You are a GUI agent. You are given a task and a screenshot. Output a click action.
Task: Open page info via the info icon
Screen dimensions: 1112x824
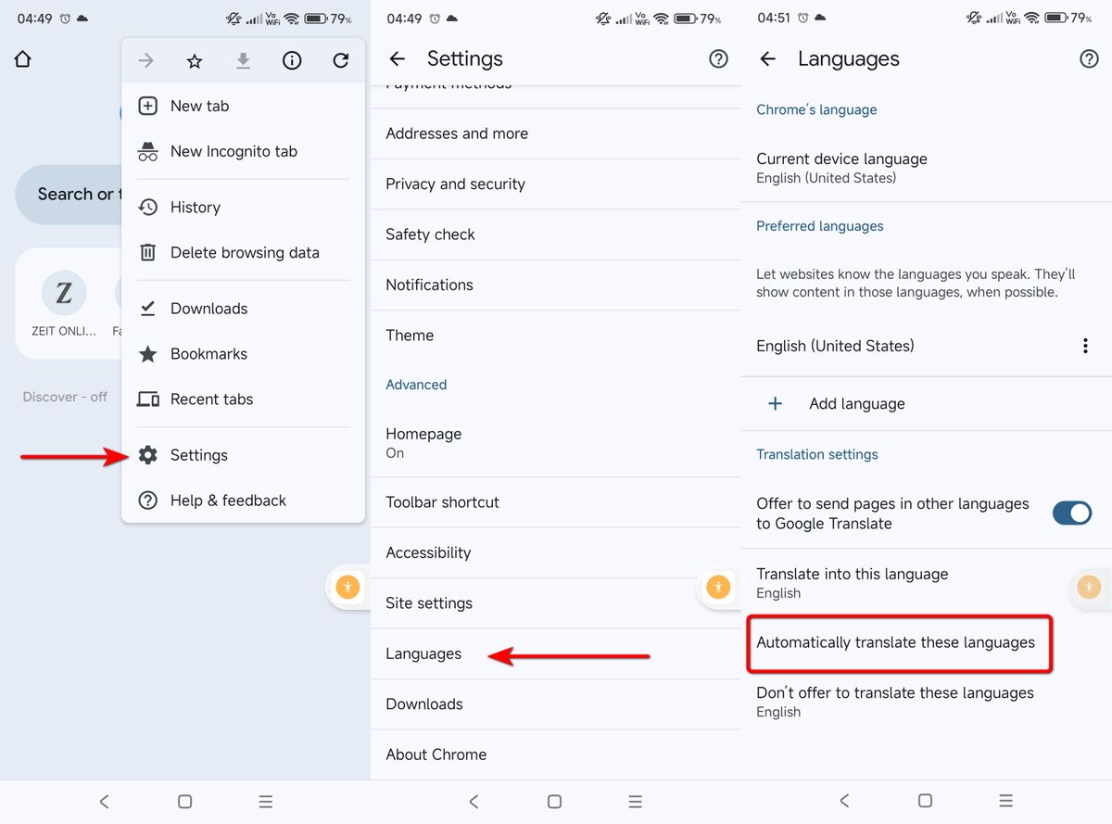pyautogui.click(x=292, y=59)
